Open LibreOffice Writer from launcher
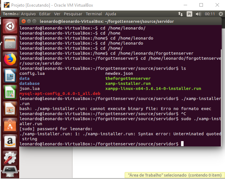The width and height of the screenshot is (225, 179). click(x=10, y=76)
